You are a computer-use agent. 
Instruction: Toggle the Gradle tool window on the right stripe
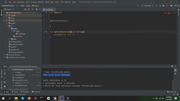click(179, 13)
